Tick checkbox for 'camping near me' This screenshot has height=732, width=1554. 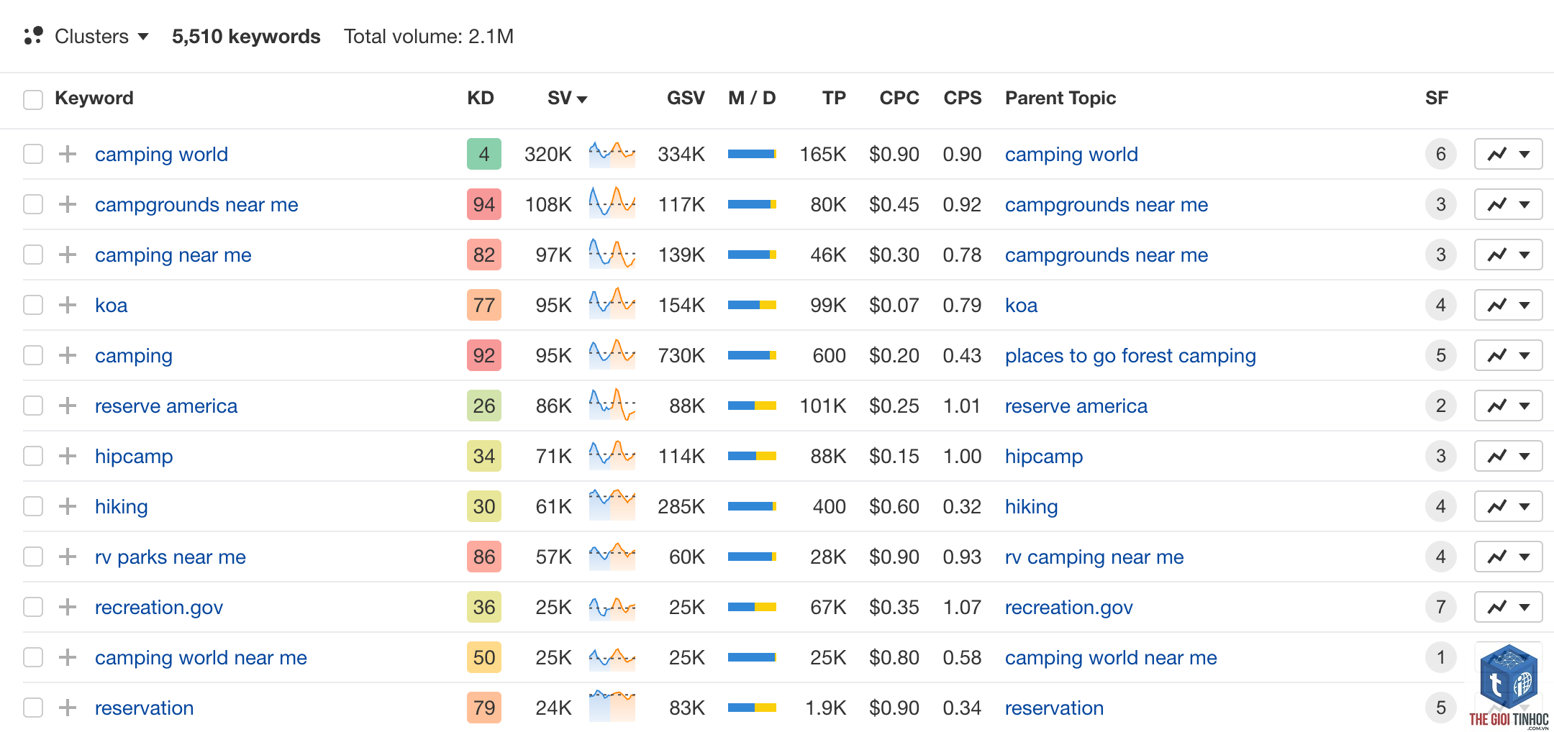click(x=33, y=255)
